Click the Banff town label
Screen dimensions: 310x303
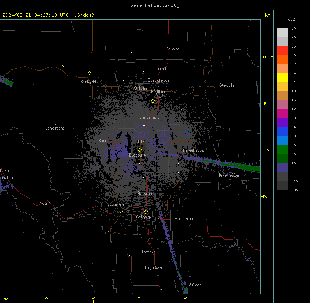[45, 204]
